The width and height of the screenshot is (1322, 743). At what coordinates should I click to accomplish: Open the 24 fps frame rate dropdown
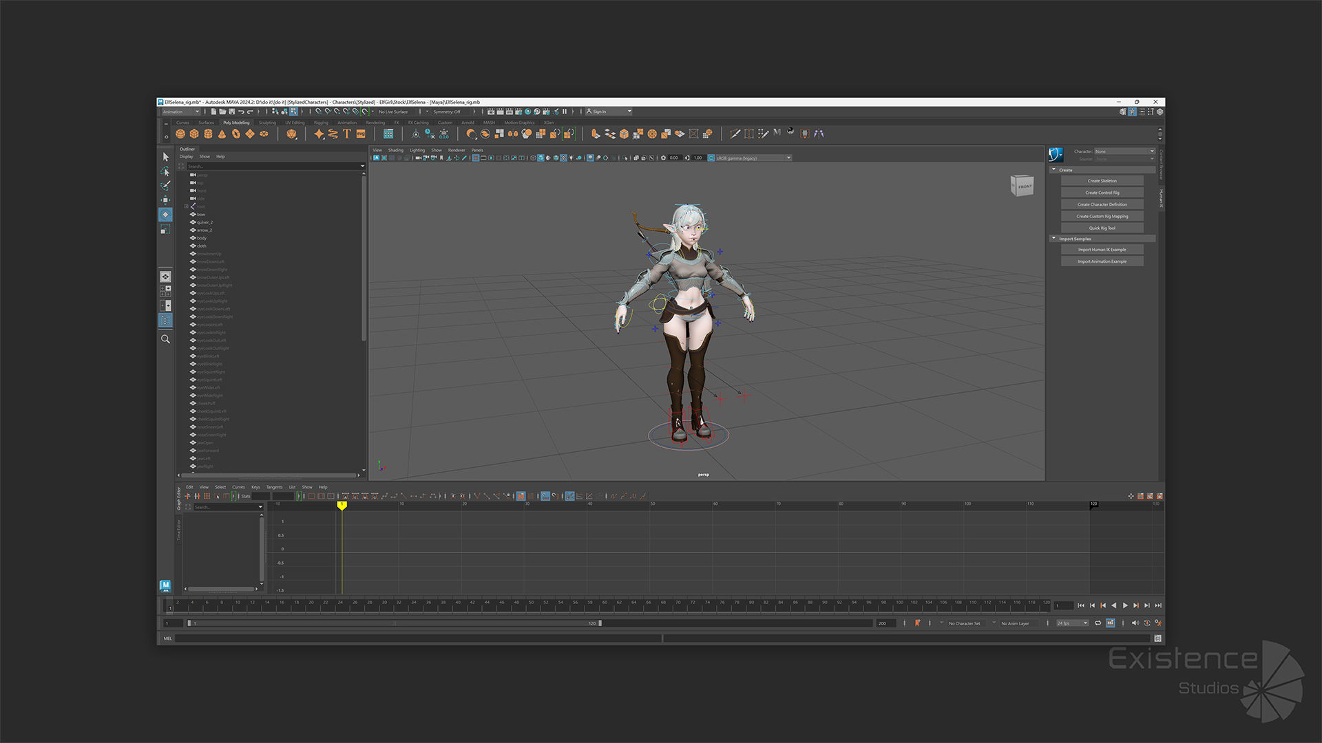click(1072, 623)
